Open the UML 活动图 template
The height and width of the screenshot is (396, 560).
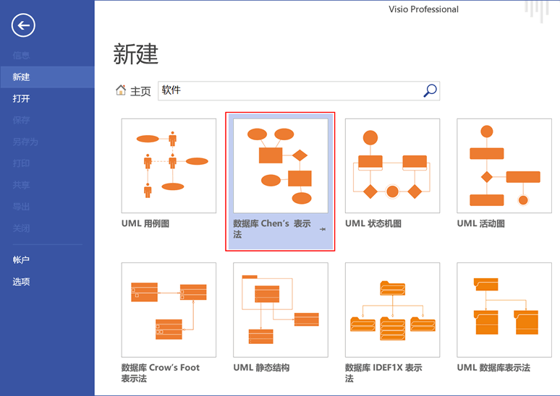pos(504,165)
